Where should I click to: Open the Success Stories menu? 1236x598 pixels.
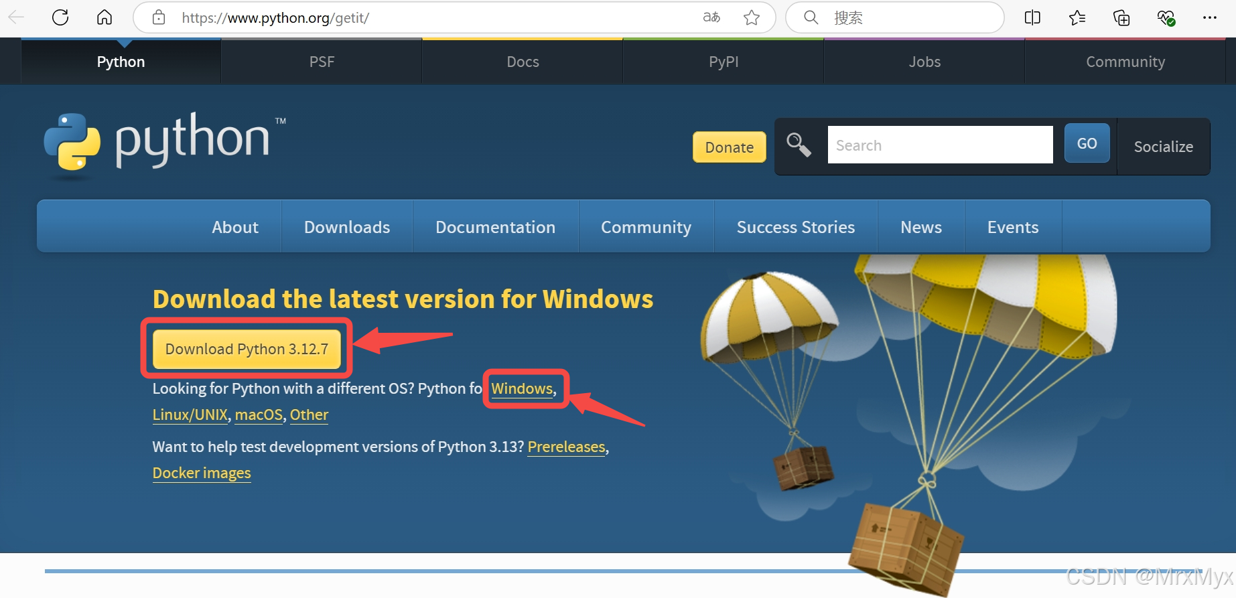point(796,227)
